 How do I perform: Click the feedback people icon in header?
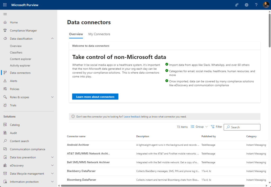coord(237,5)
